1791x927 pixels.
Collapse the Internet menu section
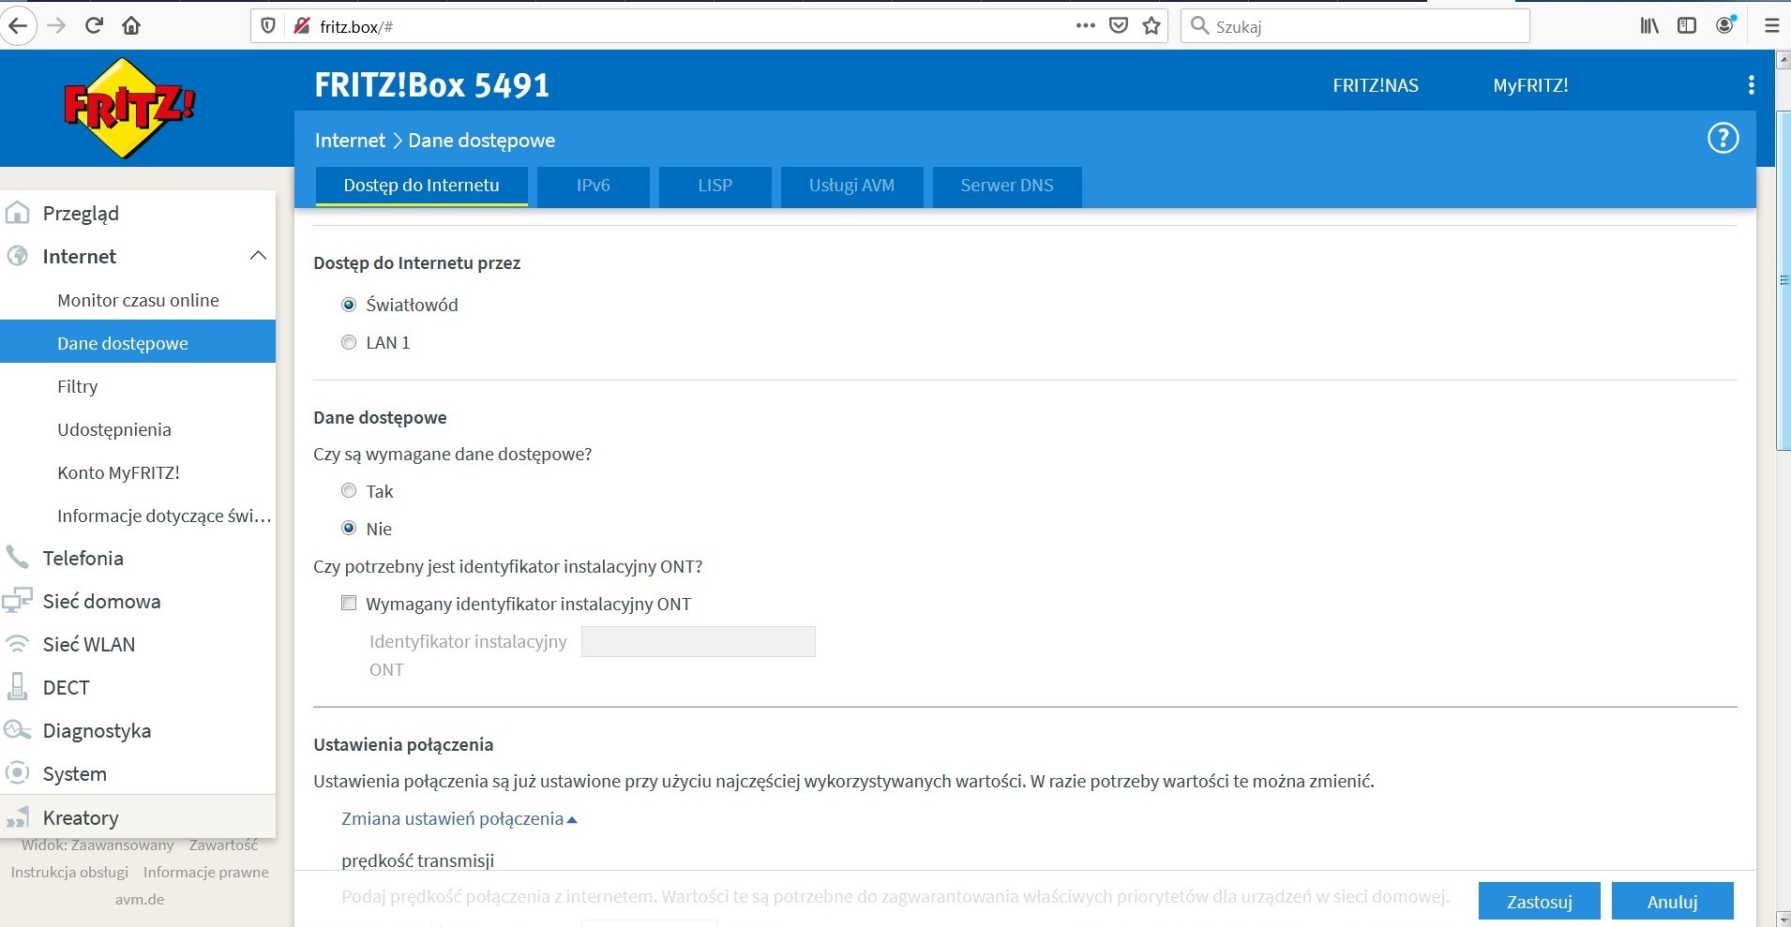(258, 256)
